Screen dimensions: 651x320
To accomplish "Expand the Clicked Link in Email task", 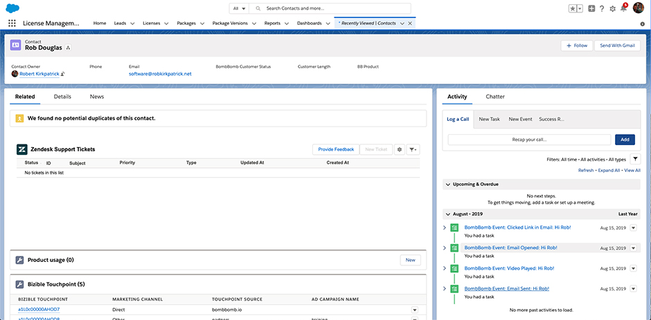I will click(445, 227).
